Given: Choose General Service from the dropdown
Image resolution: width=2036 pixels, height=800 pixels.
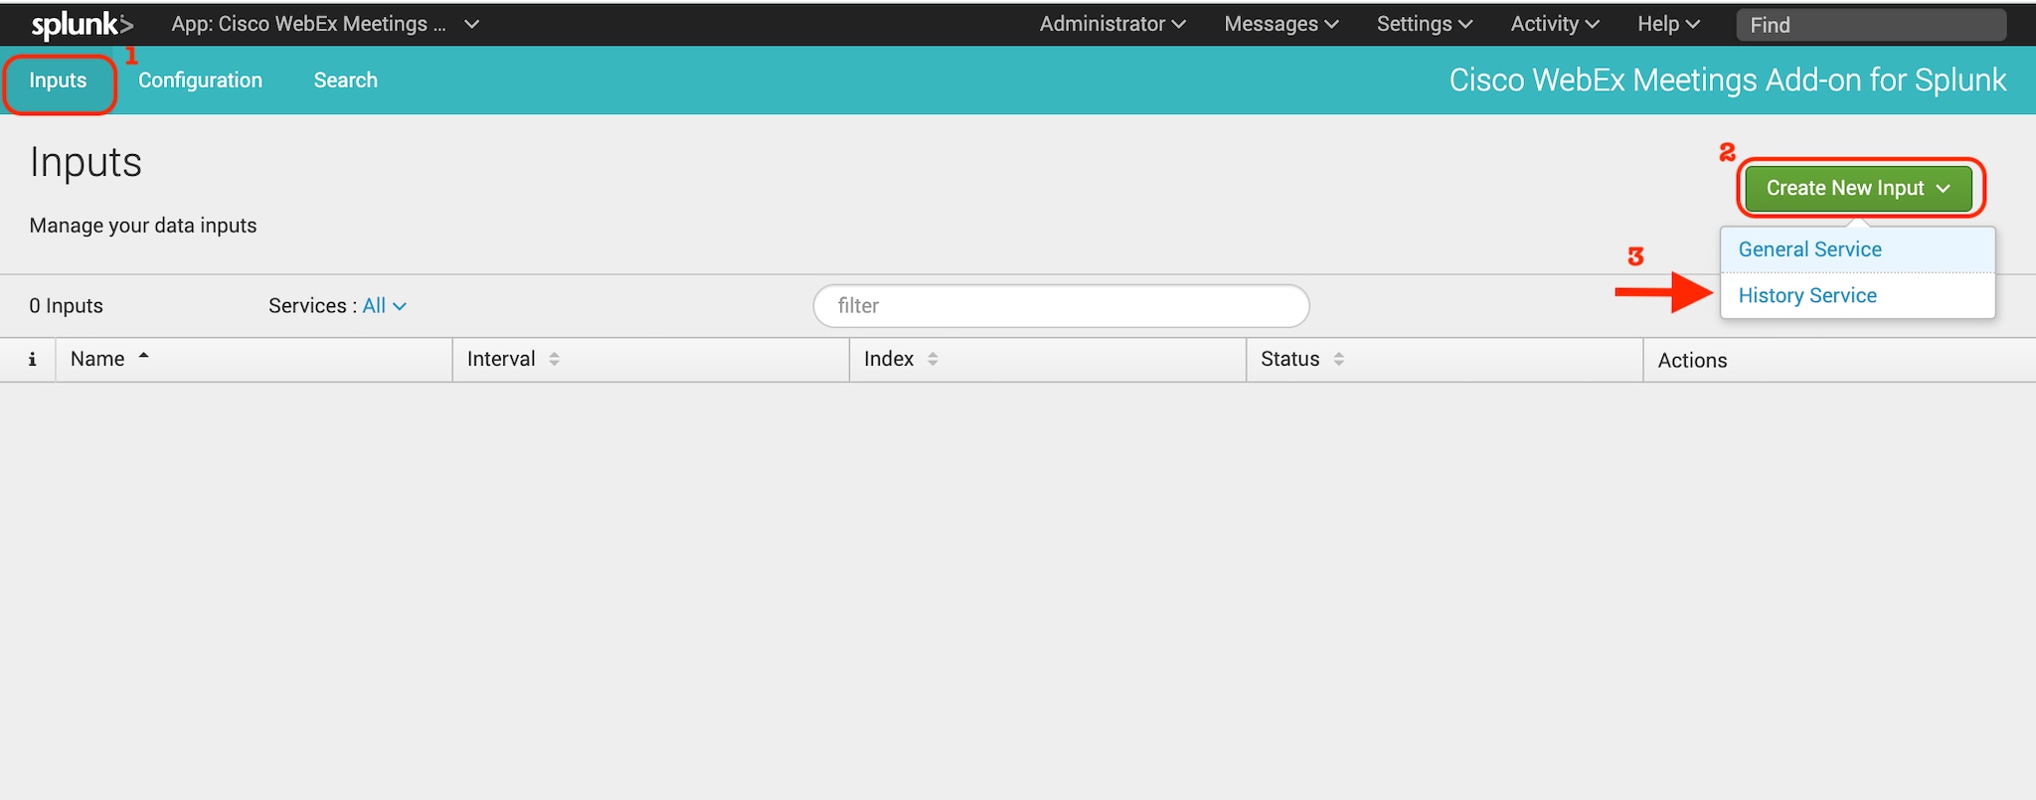Looking at the screenshot, I should (x=1857, y=249).
